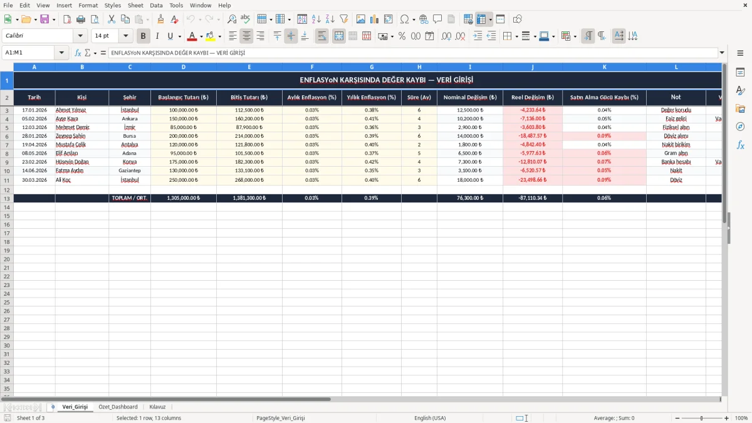Viewport: 752px width, 423px height.
Task: Click English (USA) language in status bar
Action: [x=430, y=418]
